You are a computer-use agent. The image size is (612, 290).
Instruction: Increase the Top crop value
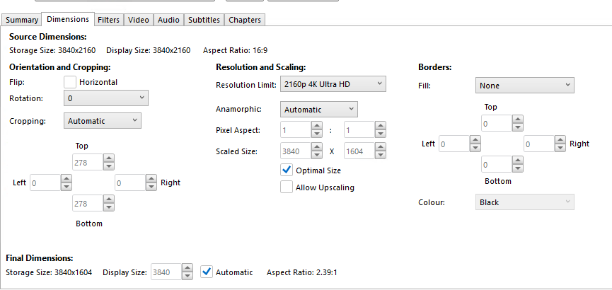pyautogui.click(x=108, y=158)
